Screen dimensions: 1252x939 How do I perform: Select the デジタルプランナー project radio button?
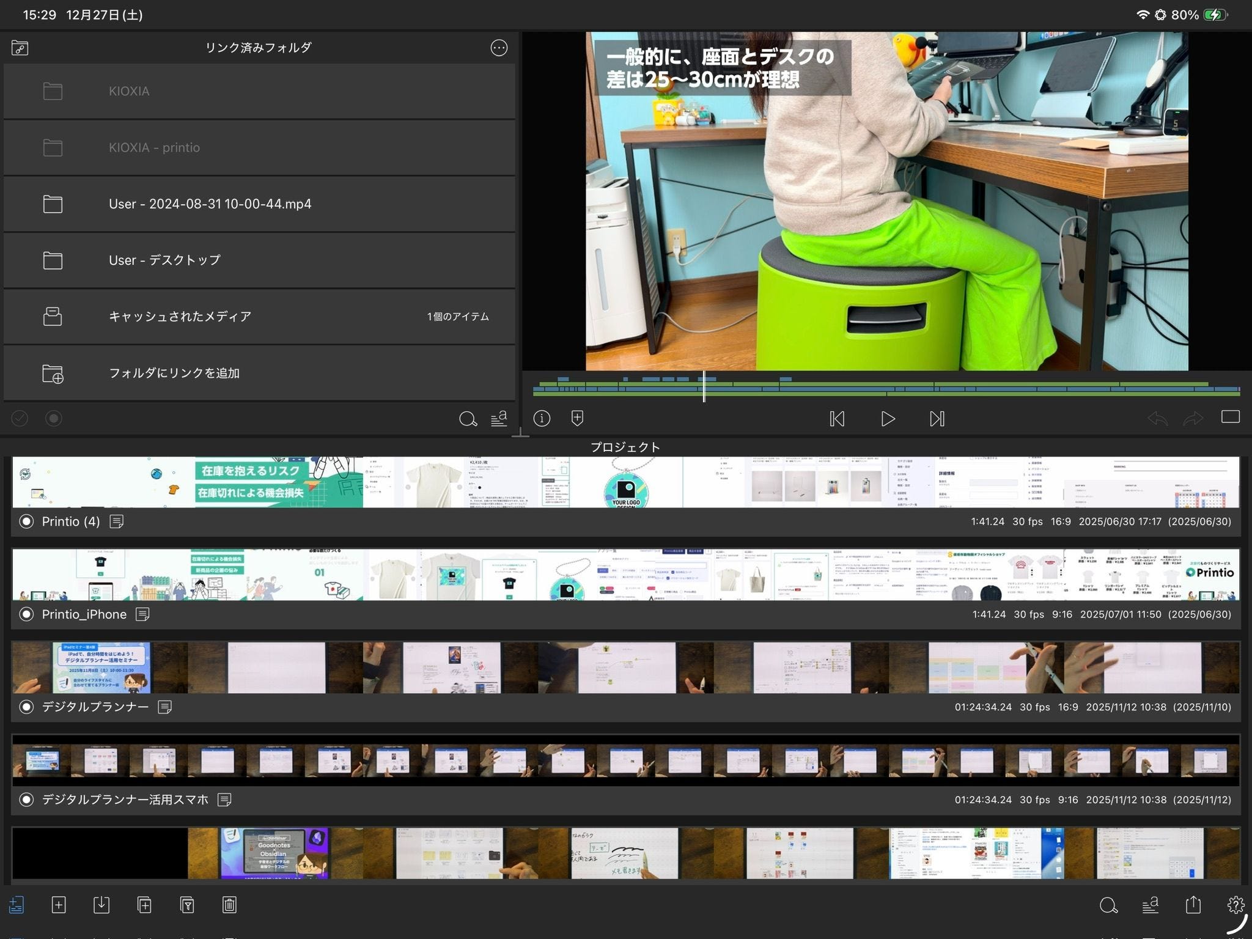pos(26,707)
